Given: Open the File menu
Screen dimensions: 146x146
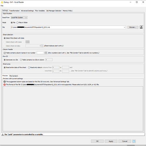Looking at the screenshot, I should pos(2,6).
